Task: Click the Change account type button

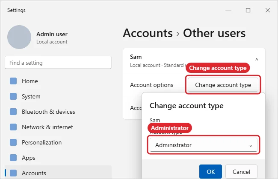Action: (223, 85)
